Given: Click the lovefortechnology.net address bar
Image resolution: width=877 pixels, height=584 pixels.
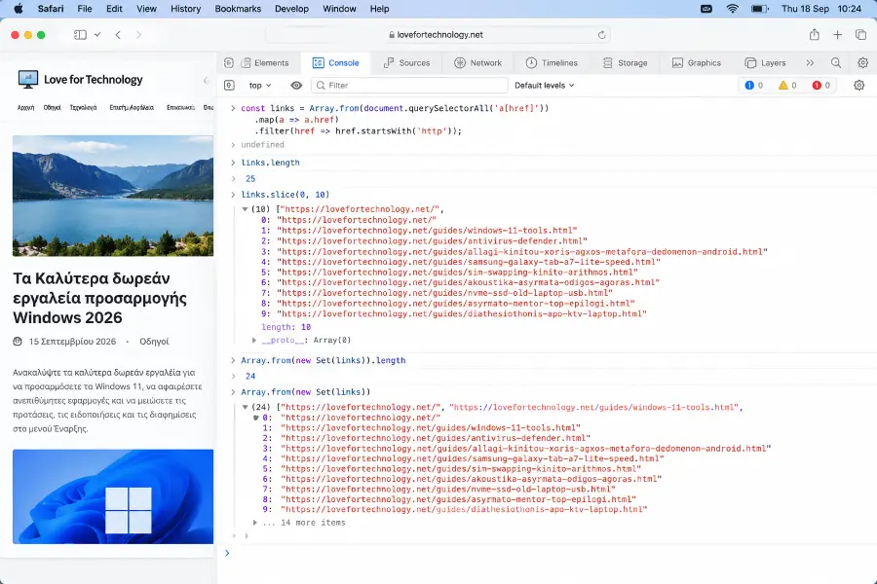Looking at the screenshot, I should coord(438,35).
